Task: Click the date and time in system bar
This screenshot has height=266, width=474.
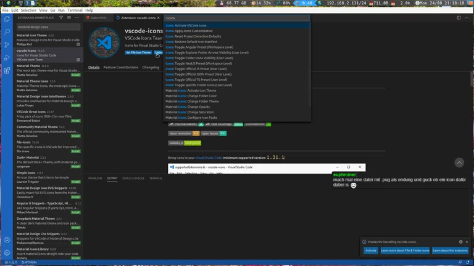Action: (442, 3)
